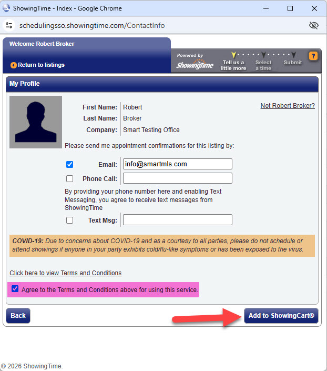Open Click here to view Terms and Conditions
Screen dimensions: 327x371
66,273
